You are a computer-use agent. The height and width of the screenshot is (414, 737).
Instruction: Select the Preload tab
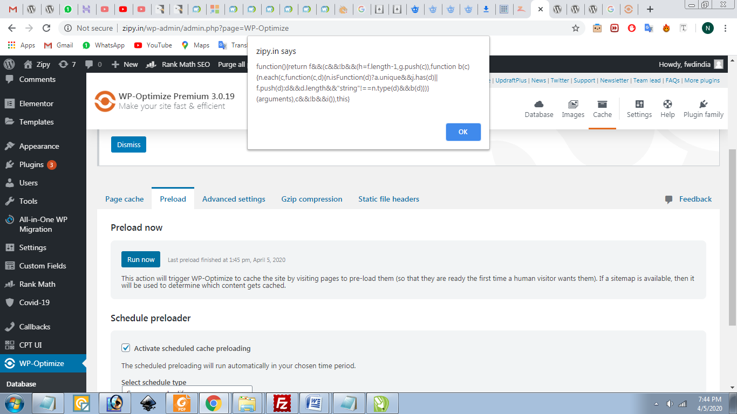173,199
